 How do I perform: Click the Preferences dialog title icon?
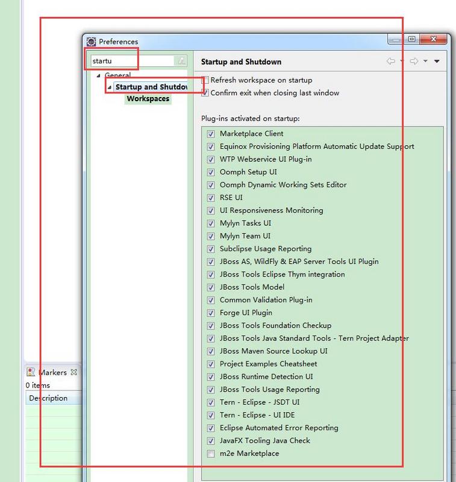click(92, 42)
